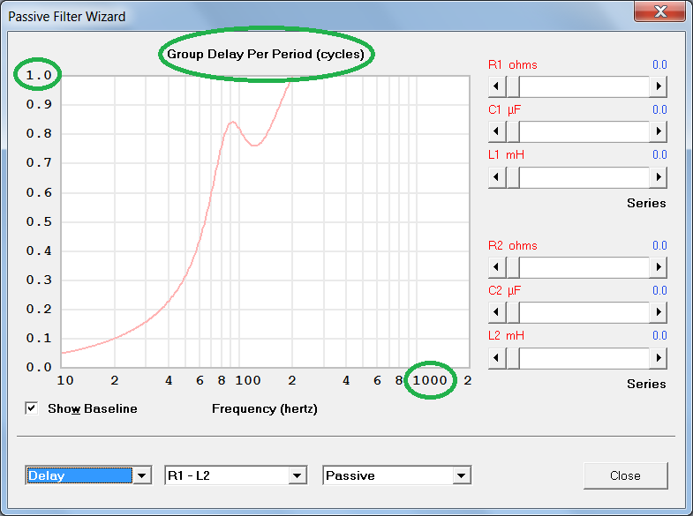Click the left arrow of the R1 ohms slider
The height and width of the screenshot is (516, 693).
pyautogui.click(x=497, y=86)
